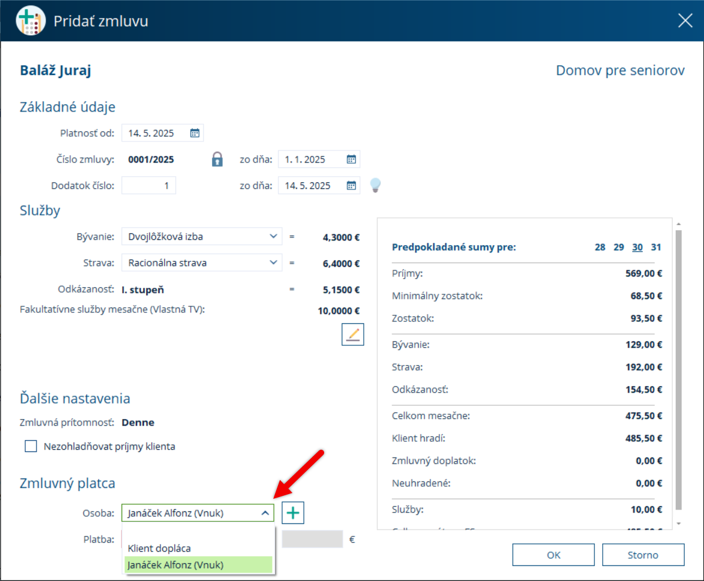Toggle Nezohľadňovať príjmy klienta checkbox
Image resolution: width=704 pixels, height=581 pixels.
click(x=31, y=446)
